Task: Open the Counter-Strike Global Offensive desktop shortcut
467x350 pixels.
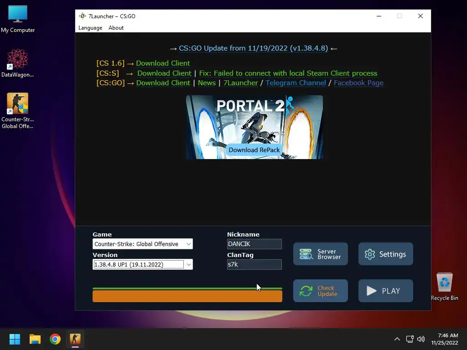Action: pyautogui.click(x=18, y=111)
